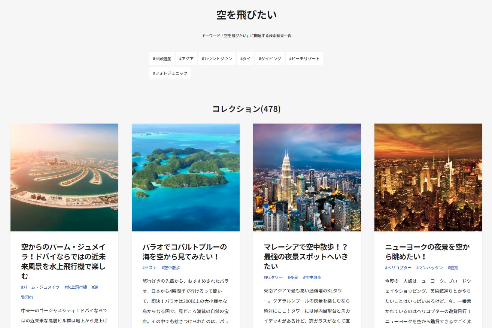Select the #ダイビング tag
The width and height of the screenshot is (492, 328).
click(270, 58)
